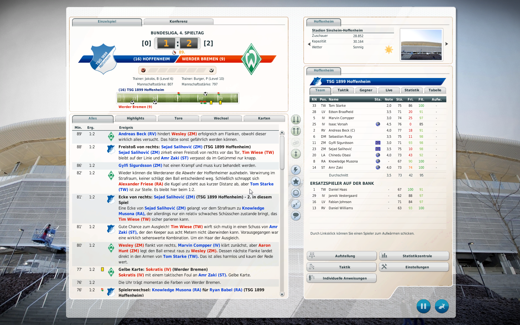Click the flag icon next to Sejad Salihović
The width and height of the screenshot is (520, 325).
click(378, 149)
